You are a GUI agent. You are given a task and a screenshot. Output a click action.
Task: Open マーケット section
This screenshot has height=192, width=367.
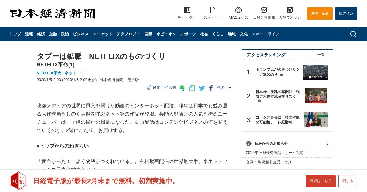tap(102, 34)
